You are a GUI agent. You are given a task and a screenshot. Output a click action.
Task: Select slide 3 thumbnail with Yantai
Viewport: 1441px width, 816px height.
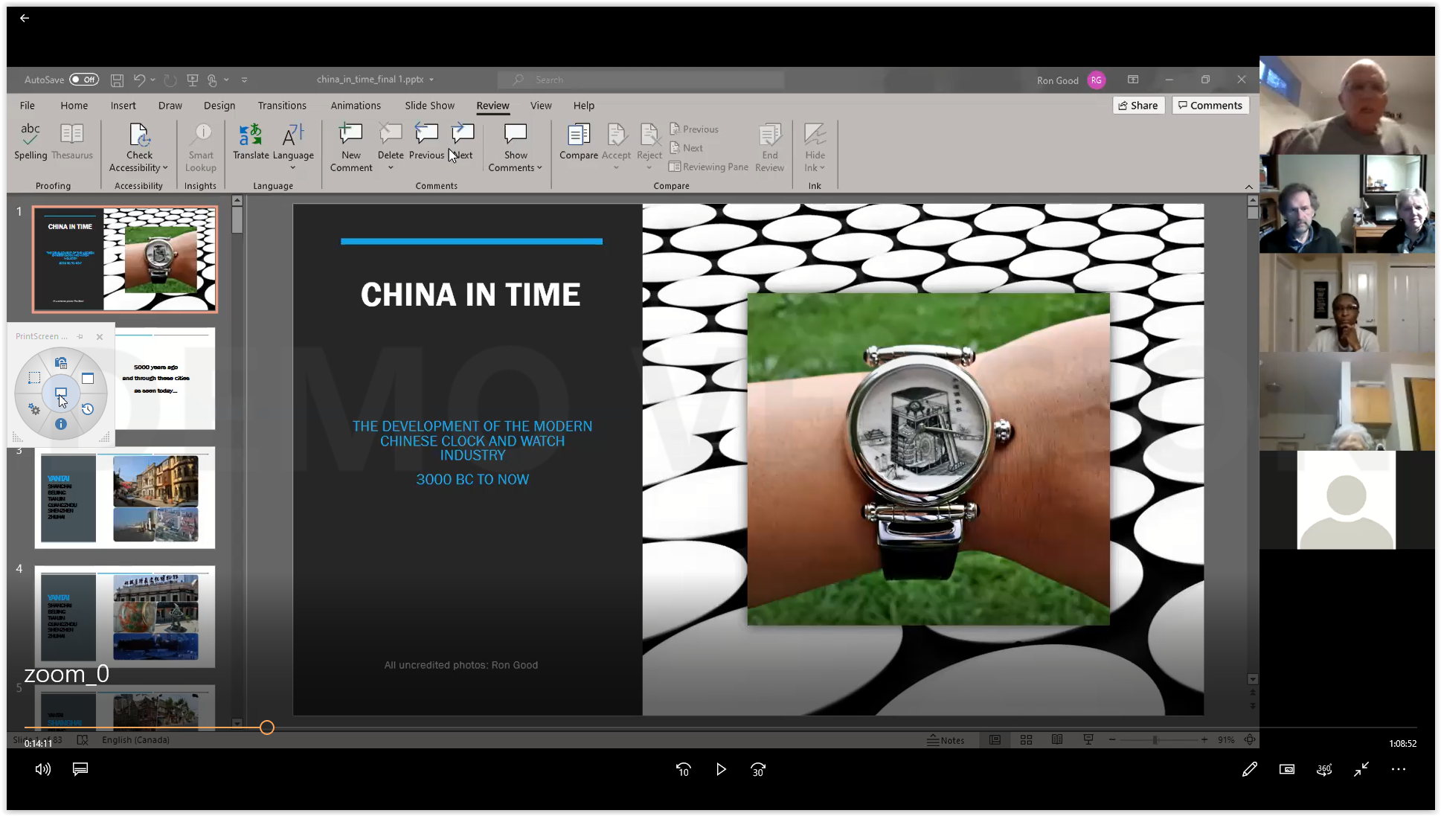coord(125,498)
